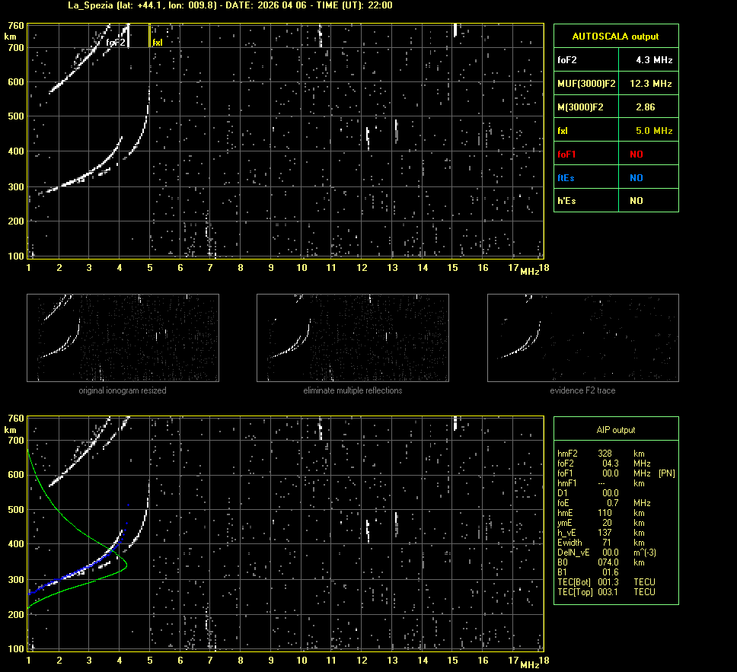Click the AIP output panel title
737x672 pixels.
tap(615, 430)
